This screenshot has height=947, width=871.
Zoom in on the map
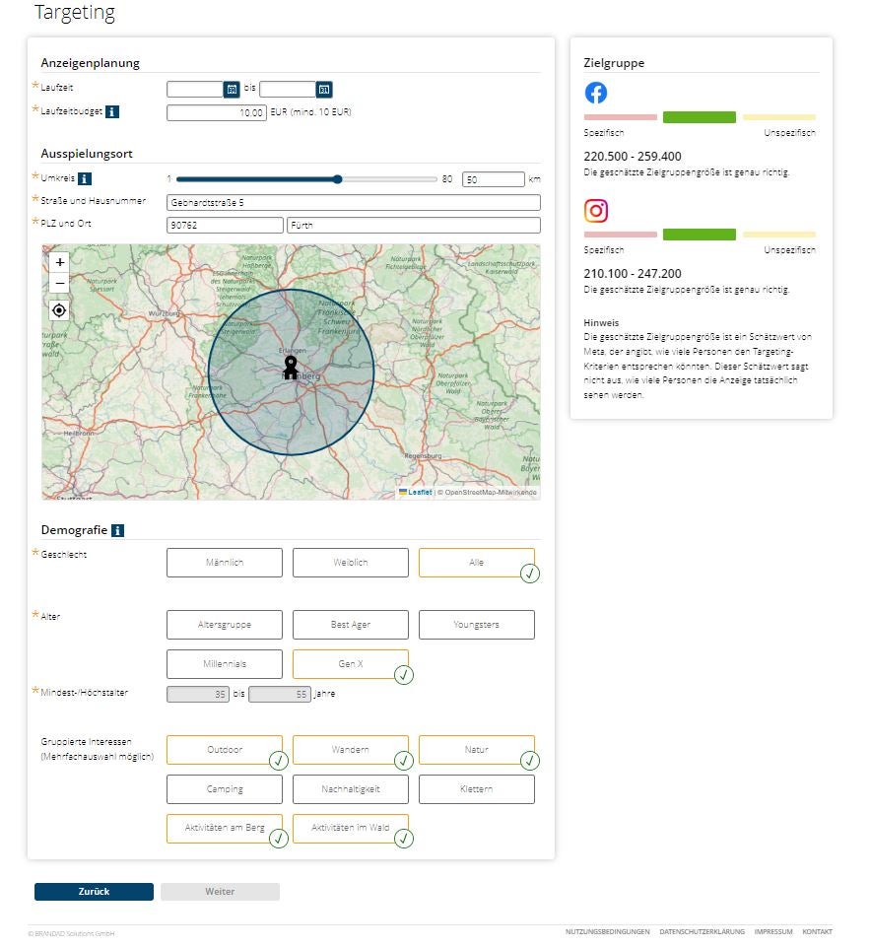click(59, 263)
